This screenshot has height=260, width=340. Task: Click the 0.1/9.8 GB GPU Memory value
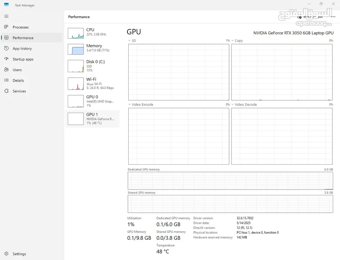[139, 238]
